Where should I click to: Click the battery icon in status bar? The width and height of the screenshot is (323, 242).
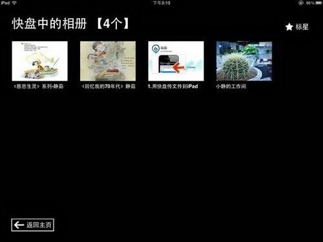point(318,3)
